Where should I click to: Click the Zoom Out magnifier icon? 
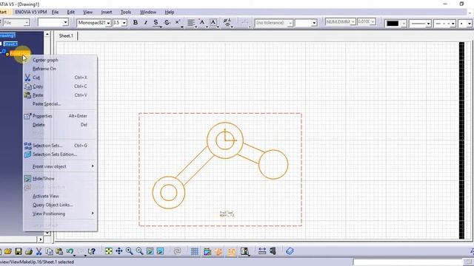pos(139,251)
